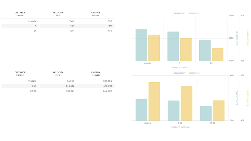Click the DISTANCE (YARDS) column header
The width and height of the screenshot is (251, 141).
coord(20,14)
